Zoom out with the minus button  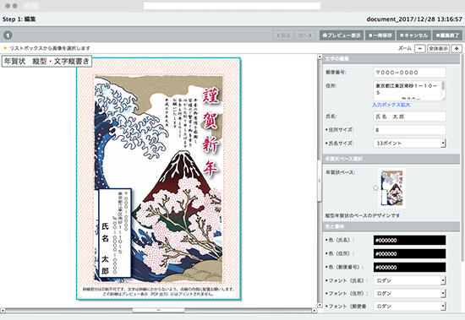pyautogui.click(x=420, y=49)
